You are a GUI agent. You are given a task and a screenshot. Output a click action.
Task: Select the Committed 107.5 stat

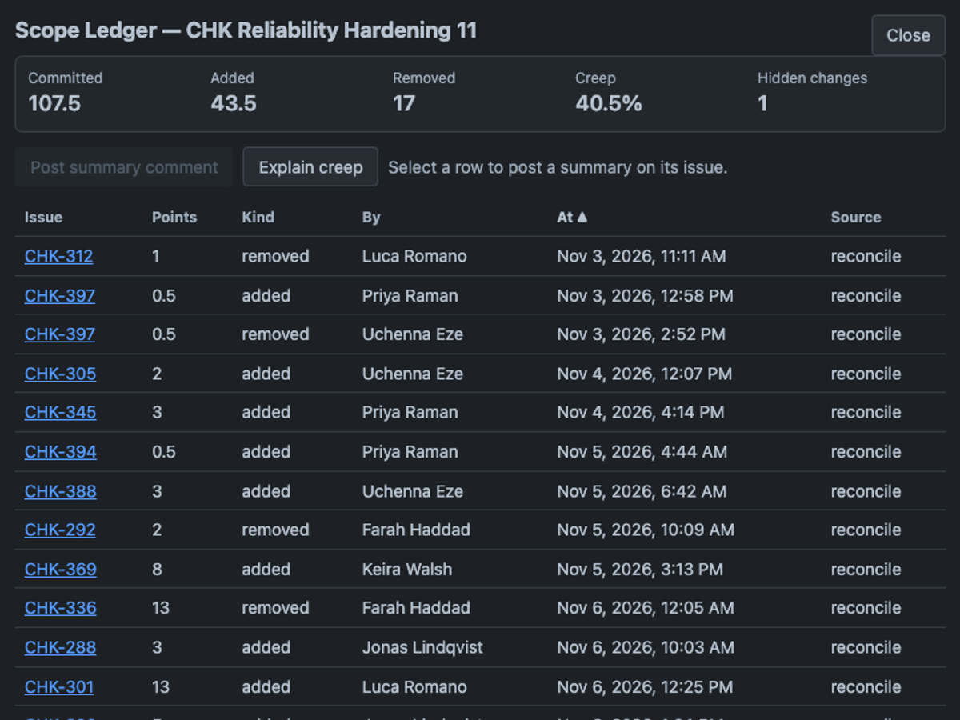tap(66, 92)
